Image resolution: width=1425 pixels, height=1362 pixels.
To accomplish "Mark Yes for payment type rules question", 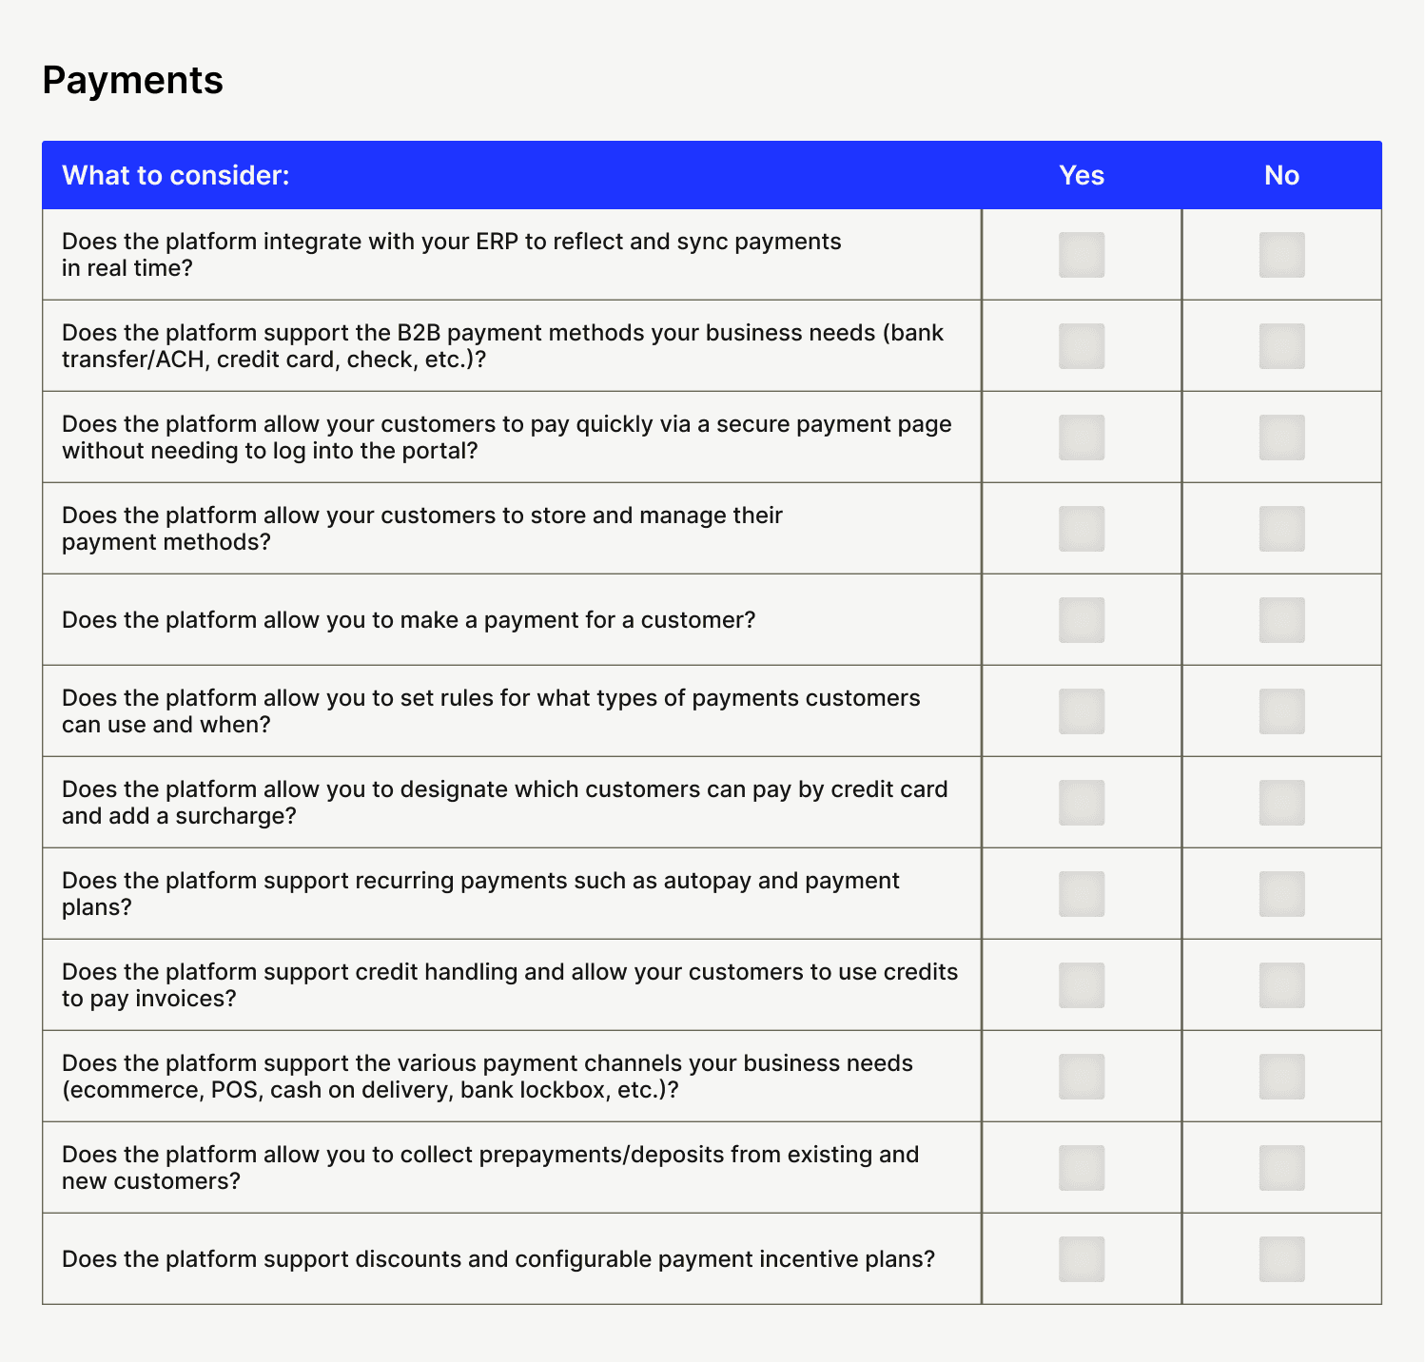I will 1082,711.
